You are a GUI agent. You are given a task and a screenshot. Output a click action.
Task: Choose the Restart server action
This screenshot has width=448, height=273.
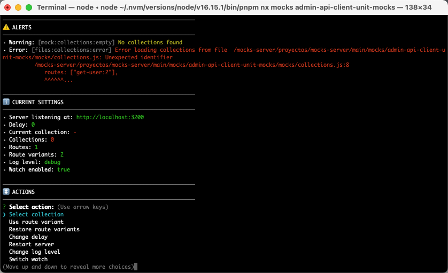32,244
